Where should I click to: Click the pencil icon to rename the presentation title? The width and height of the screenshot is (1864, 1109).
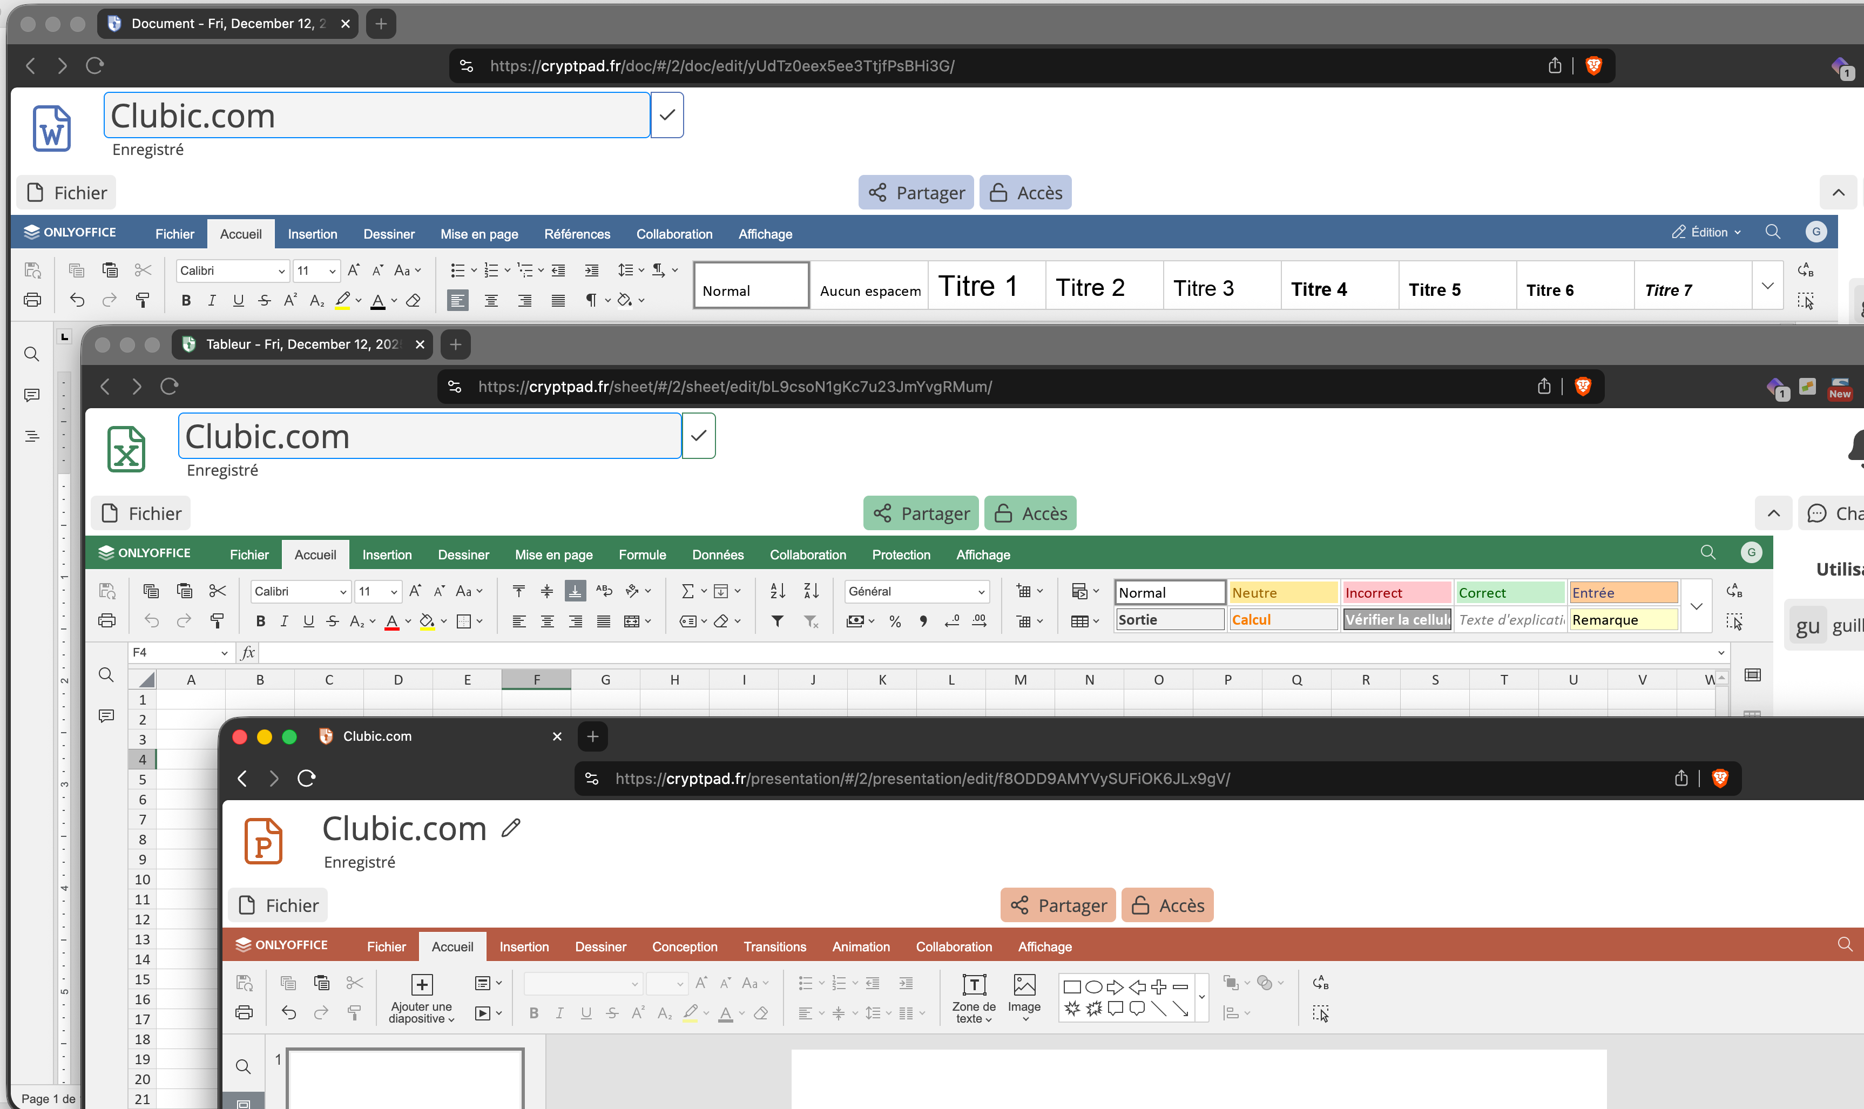pos(511,828)
